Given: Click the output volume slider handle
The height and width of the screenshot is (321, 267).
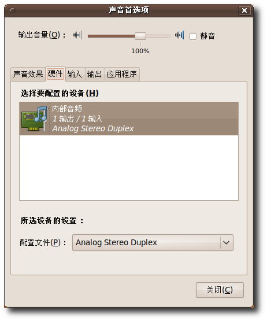Looking at the screenshot, I should (140, 36).
